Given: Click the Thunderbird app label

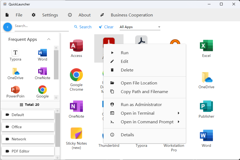Looking at the screenshot, I should pyautogui.click(x=109, y=145).
